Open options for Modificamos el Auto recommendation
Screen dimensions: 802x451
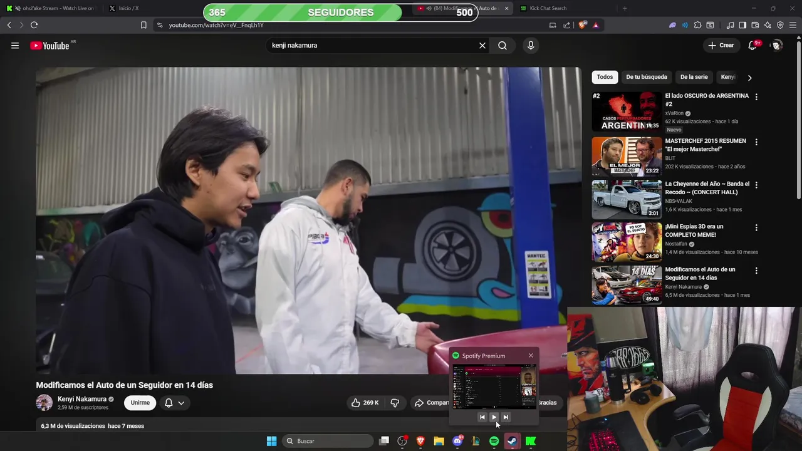click(x=756, y=271)
